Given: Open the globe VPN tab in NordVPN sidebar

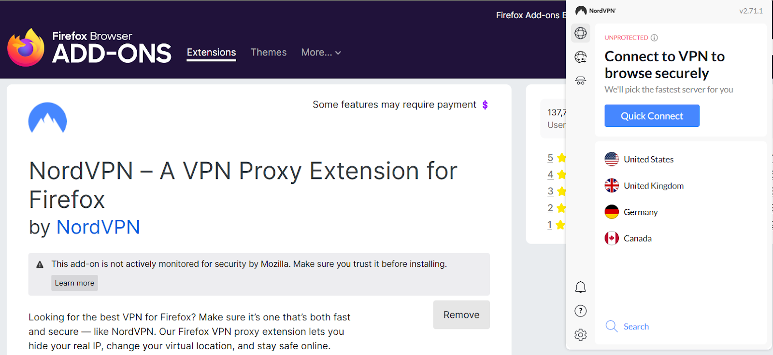Looking at the screenshot, I should 581,33.
